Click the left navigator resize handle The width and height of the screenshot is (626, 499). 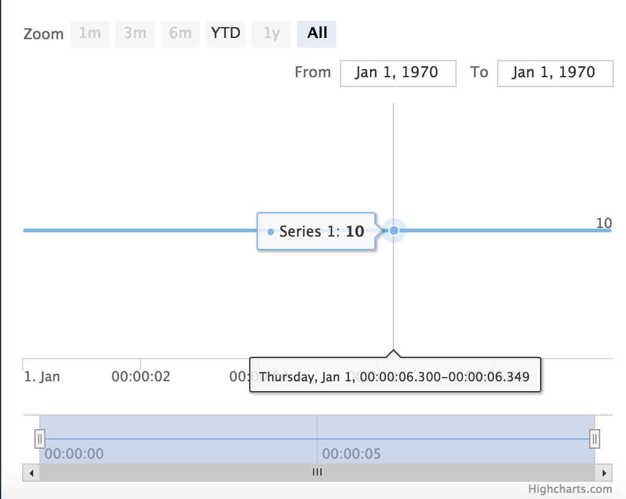pyautogui.click(x=41, y=438)
